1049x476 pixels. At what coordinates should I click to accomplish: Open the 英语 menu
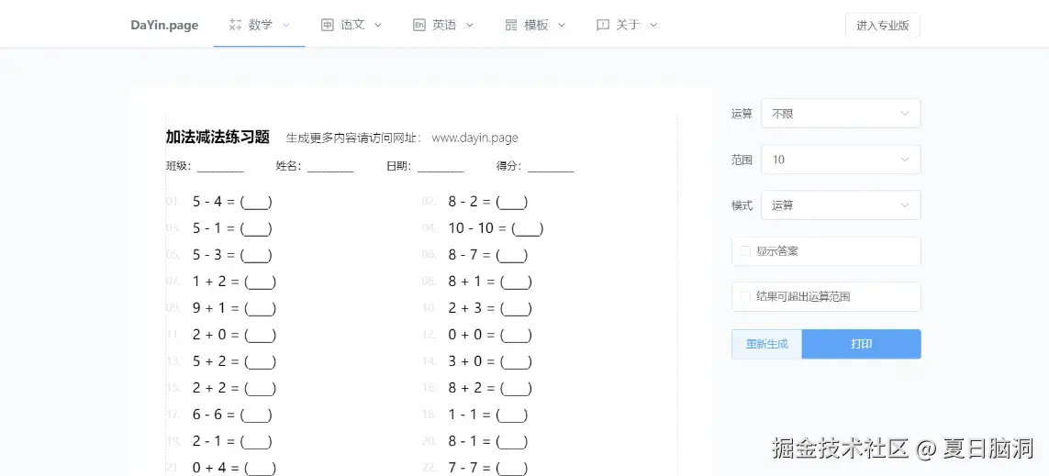443,25
